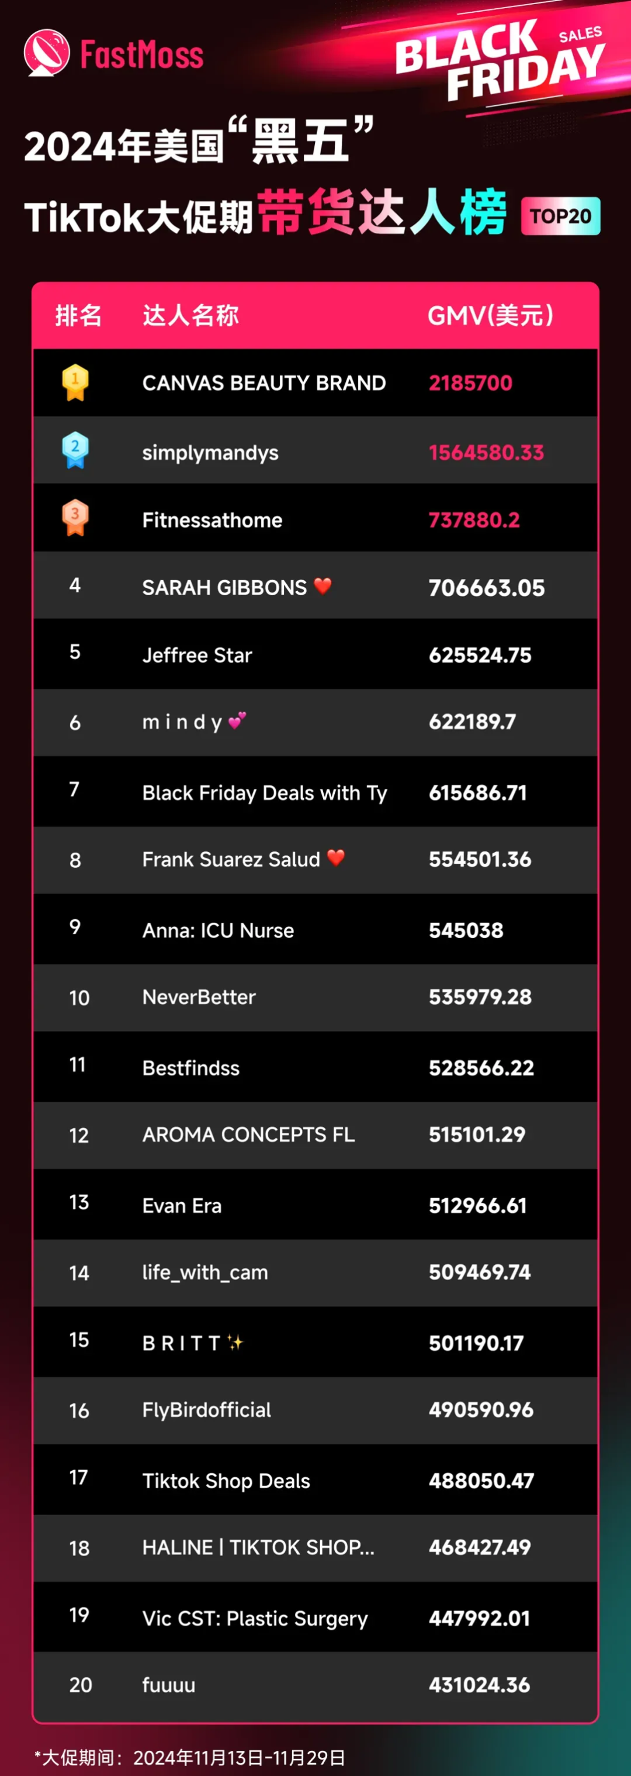The width and height of the screenshot is (631, 1776).
Task: Select the Anna: ICU Nurse row
Action: pos(315,929)
